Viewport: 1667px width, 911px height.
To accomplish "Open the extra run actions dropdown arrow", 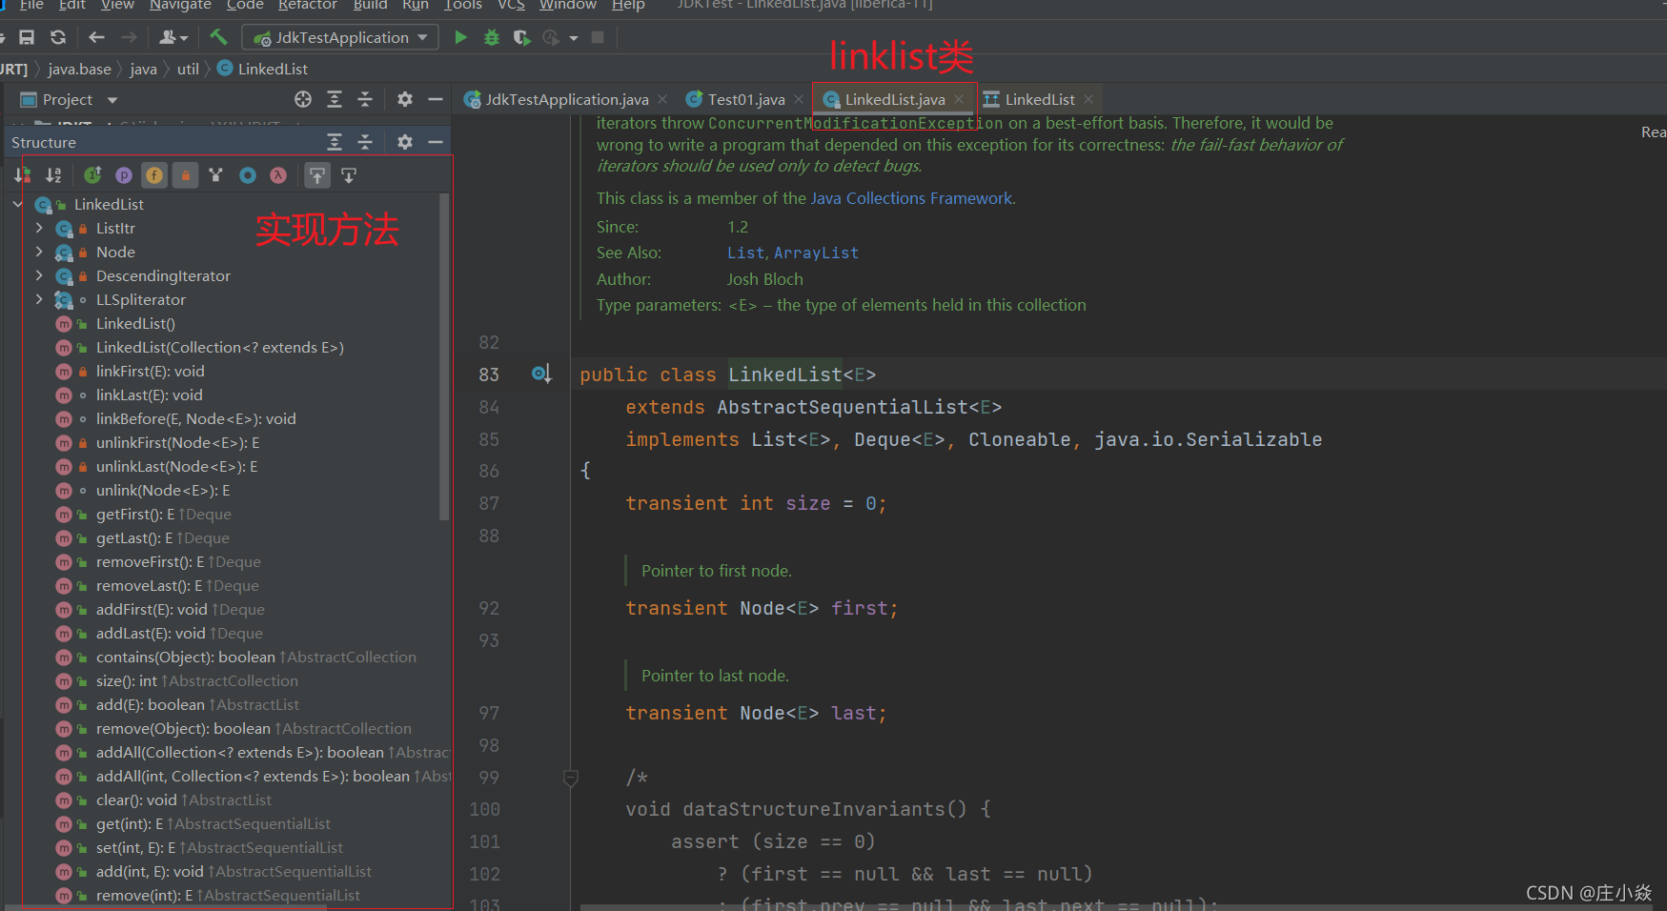I will point(574,38).
